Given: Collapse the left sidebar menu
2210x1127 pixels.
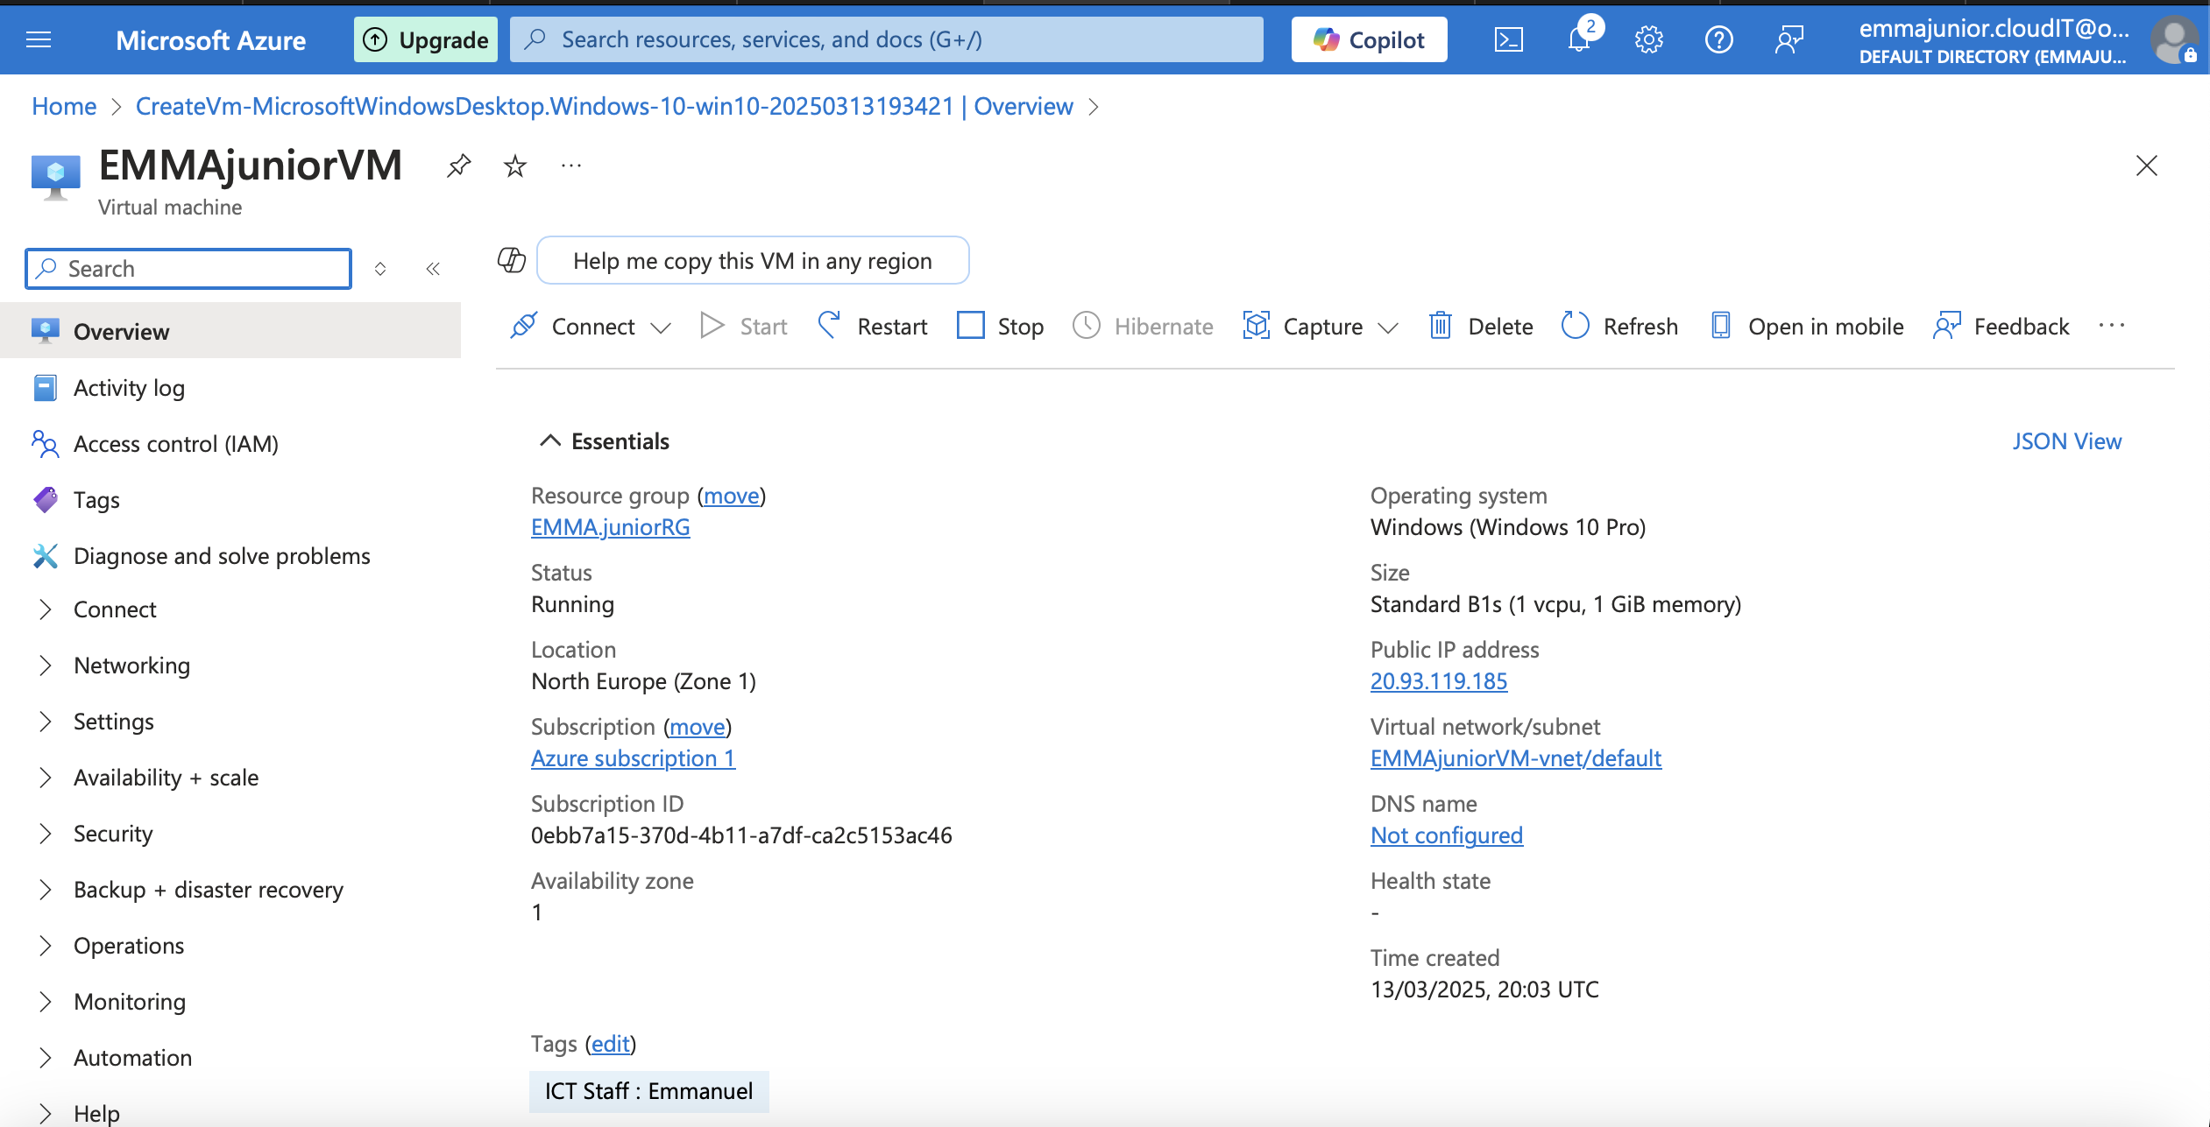Looking at the screenshot, I should 433,269.
